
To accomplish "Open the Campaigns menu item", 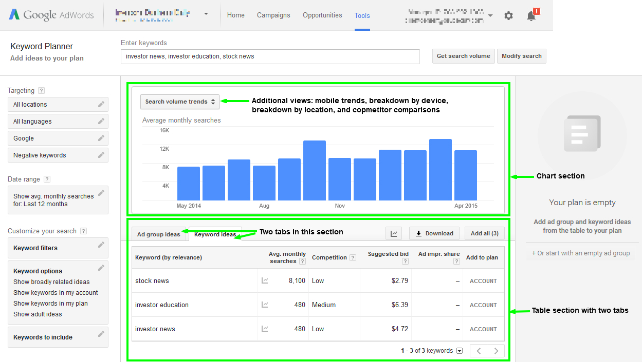I will pyautogui.click(x=273, y=15).
